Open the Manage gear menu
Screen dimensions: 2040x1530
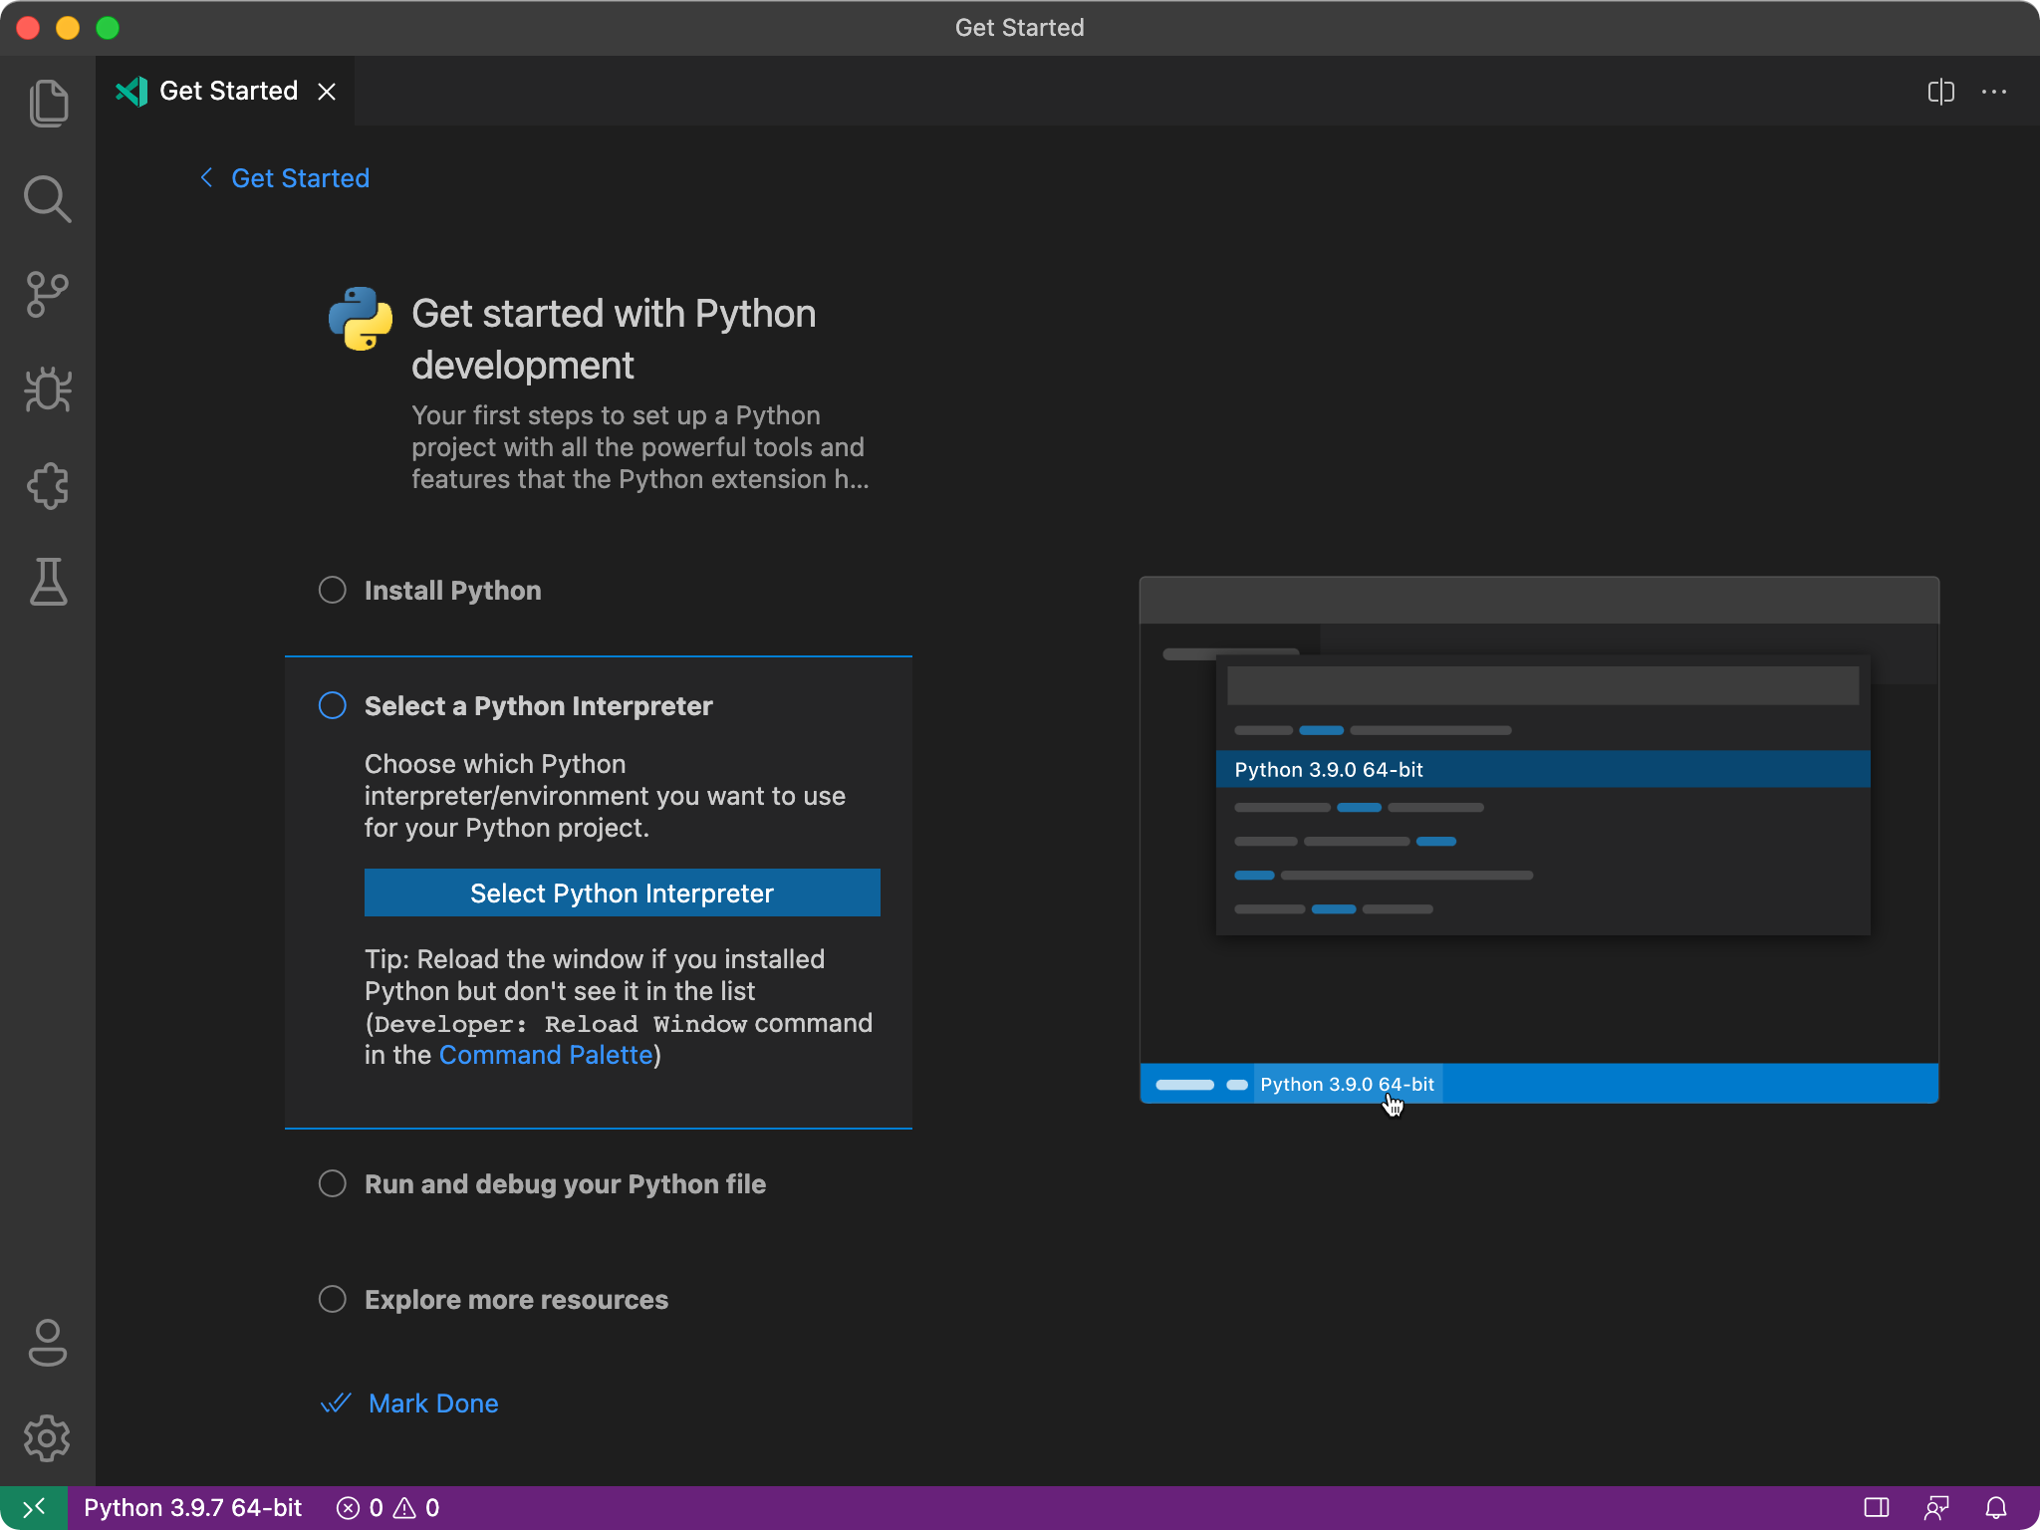[x=48, y=1438]
